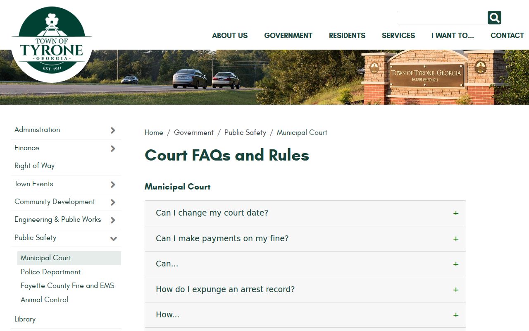Image resolution: width=529 pixels, height=331 pixels.
Task: Open the About Us menu
Action: [230, 36]
